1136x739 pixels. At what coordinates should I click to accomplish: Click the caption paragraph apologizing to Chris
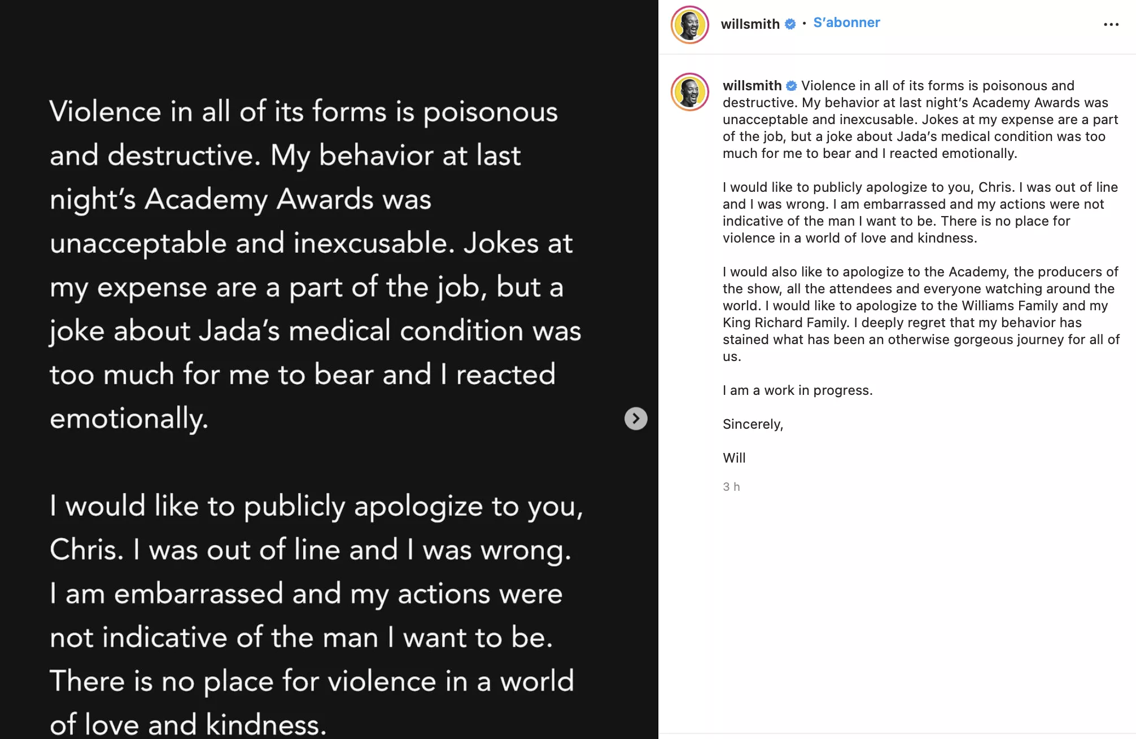[x=920, y=213]
